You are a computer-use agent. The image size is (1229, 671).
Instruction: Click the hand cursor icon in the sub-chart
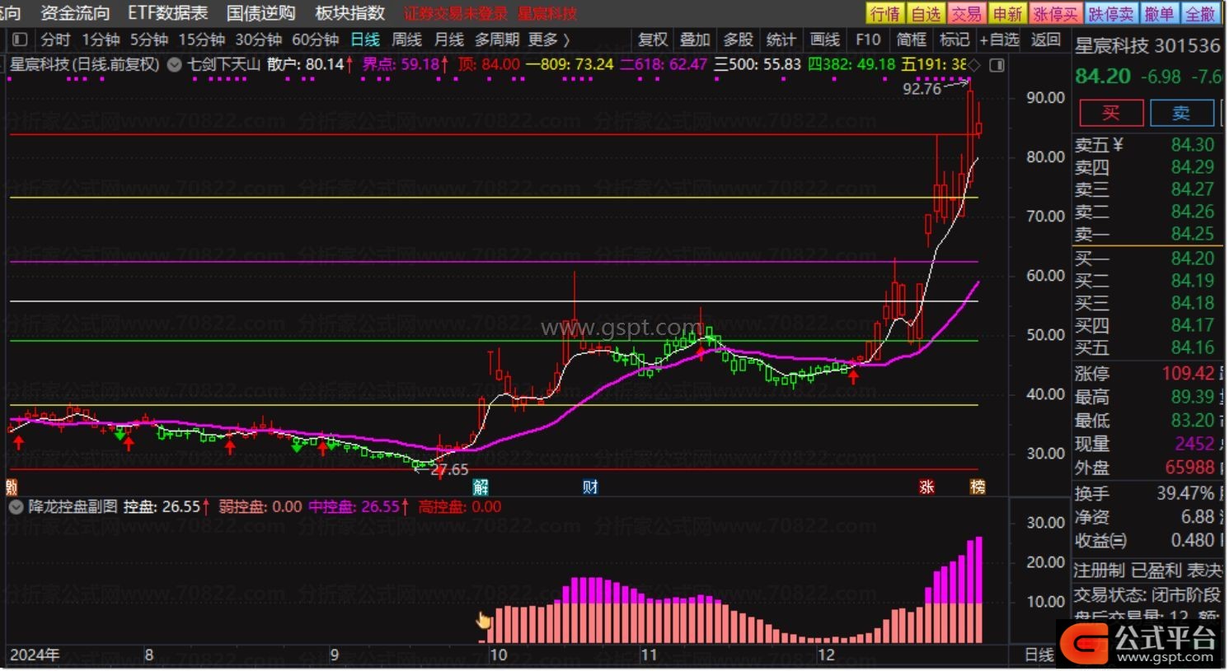483,620
